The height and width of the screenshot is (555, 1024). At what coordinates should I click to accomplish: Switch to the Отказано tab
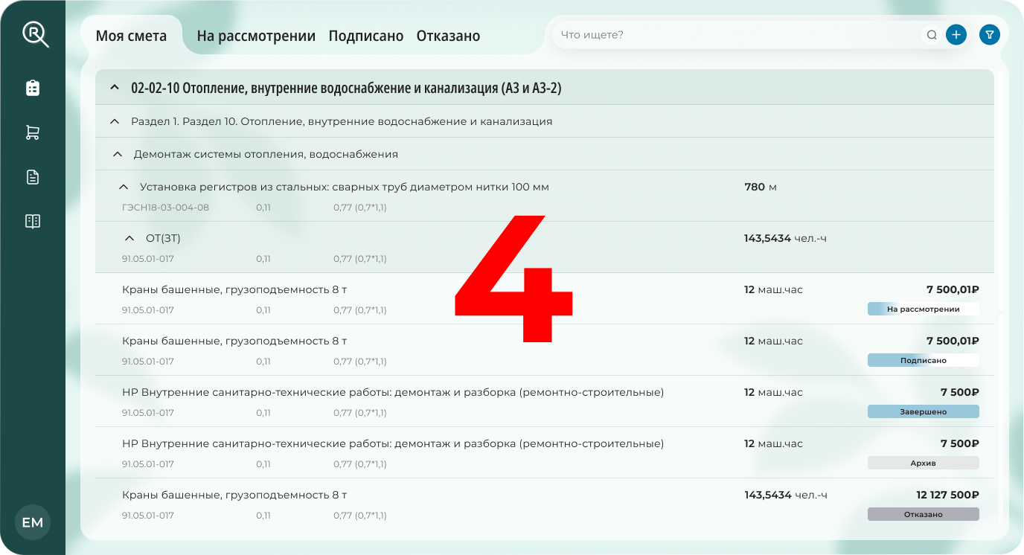pos(448,35)
